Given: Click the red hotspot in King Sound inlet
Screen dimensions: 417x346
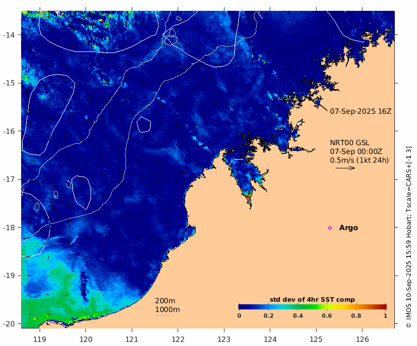Looking at the screenshot, I should coord(249,197).
